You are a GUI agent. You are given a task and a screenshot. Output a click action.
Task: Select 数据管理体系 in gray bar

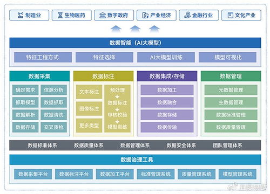tap(135, 145)
